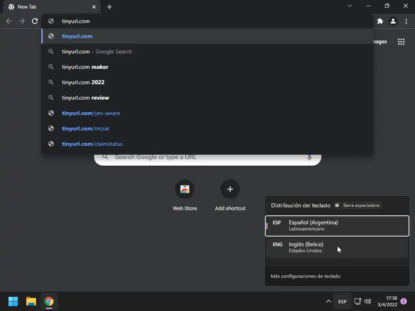Click the browser forward arrow

22,21
